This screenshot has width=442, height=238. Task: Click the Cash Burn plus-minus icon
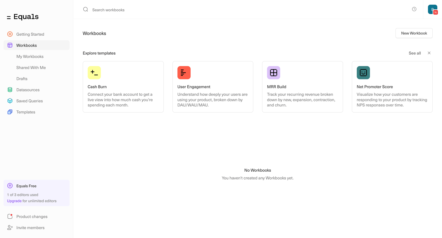[94, 73]
